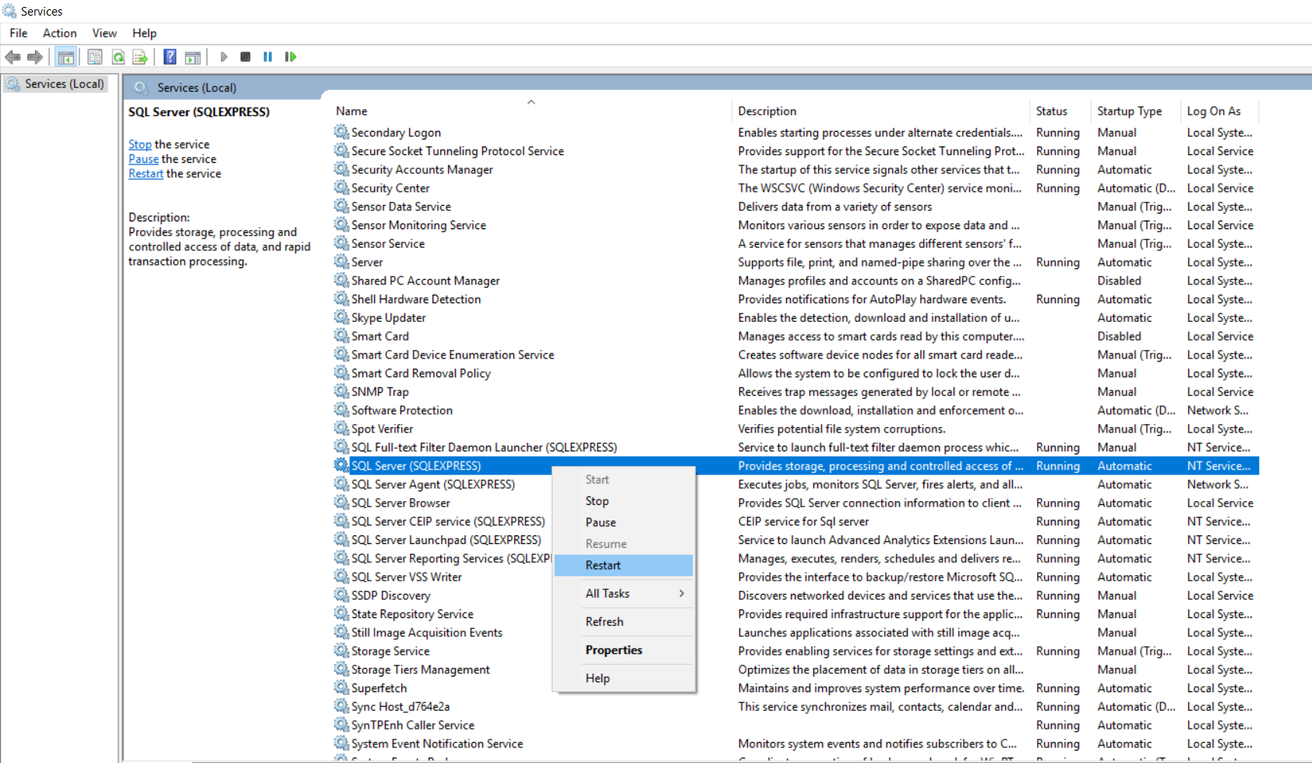Select SSDP Discovery service

(795, 595)
